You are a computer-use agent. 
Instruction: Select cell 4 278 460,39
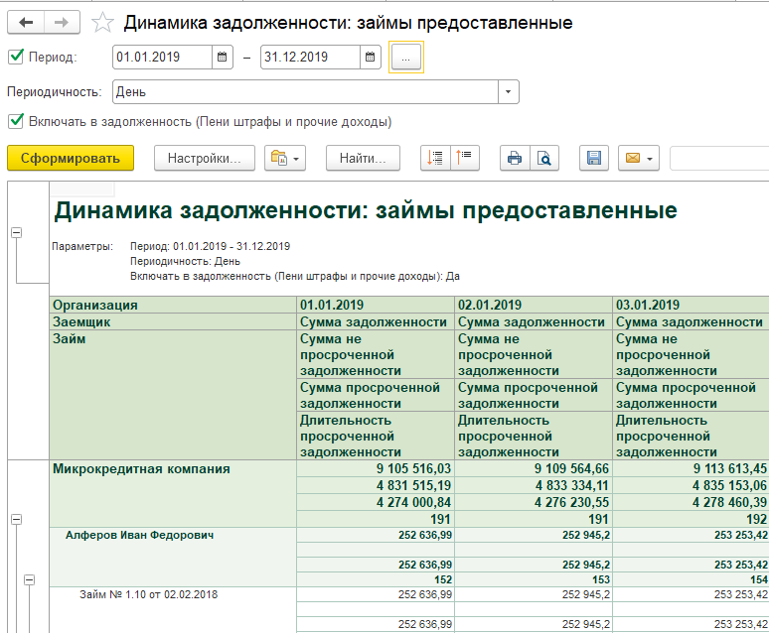click(x=692, y=502)
